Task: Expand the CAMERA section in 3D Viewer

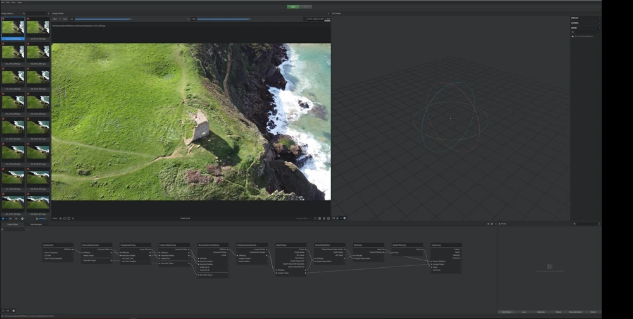Action: [x=586, y=23]
